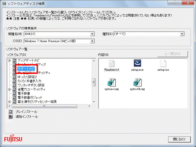196x147 pixels.
Task: Click the 電子辞書 software icon
Action: click(x=15, y=93)
